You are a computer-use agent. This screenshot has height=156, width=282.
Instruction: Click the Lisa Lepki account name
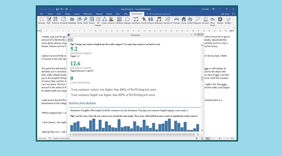tap(205, 9)
